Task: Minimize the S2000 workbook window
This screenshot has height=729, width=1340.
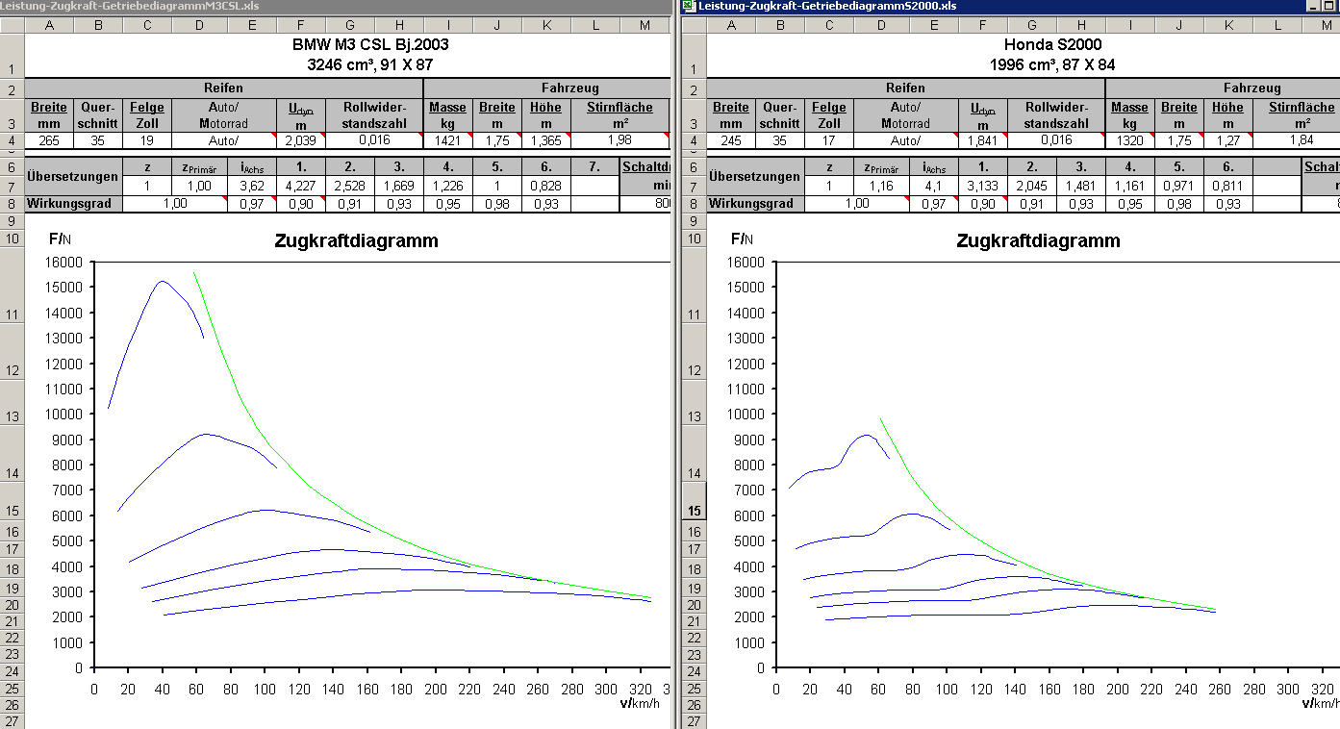Action: click(x=1314, y=6)
